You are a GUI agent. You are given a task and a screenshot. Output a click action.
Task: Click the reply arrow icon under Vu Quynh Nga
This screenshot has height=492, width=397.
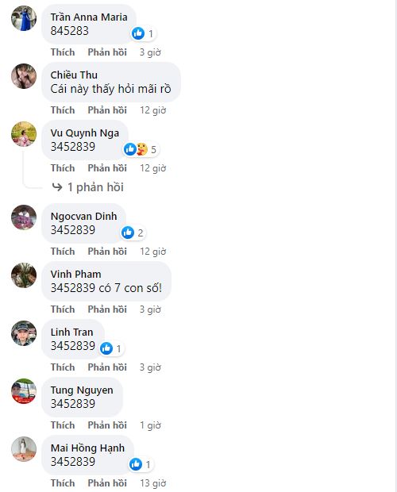[57, 187]
